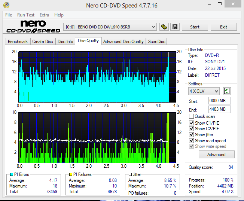Viewport: 244px width, 201px height.
Task: Open the BENQ DVD drive selection dropdown
Action: [x=110, y=27]
